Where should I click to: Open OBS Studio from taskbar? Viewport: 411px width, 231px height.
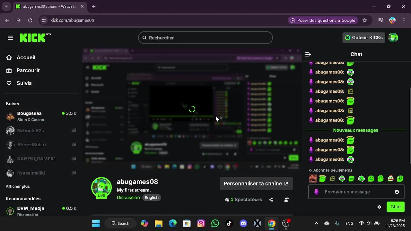pyautogui.click(x=286, y=223)
